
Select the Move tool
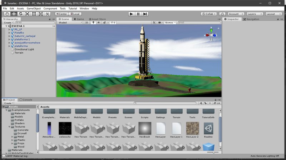[14, 14]
